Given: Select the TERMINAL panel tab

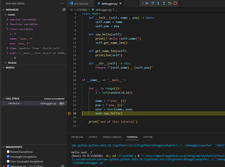Looking at the screenshot, I should coord(132,137).
